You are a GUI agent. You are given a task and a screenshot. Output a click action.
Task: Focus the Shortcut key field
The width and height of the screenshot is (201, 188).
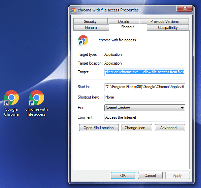click(x=144, y=98)
